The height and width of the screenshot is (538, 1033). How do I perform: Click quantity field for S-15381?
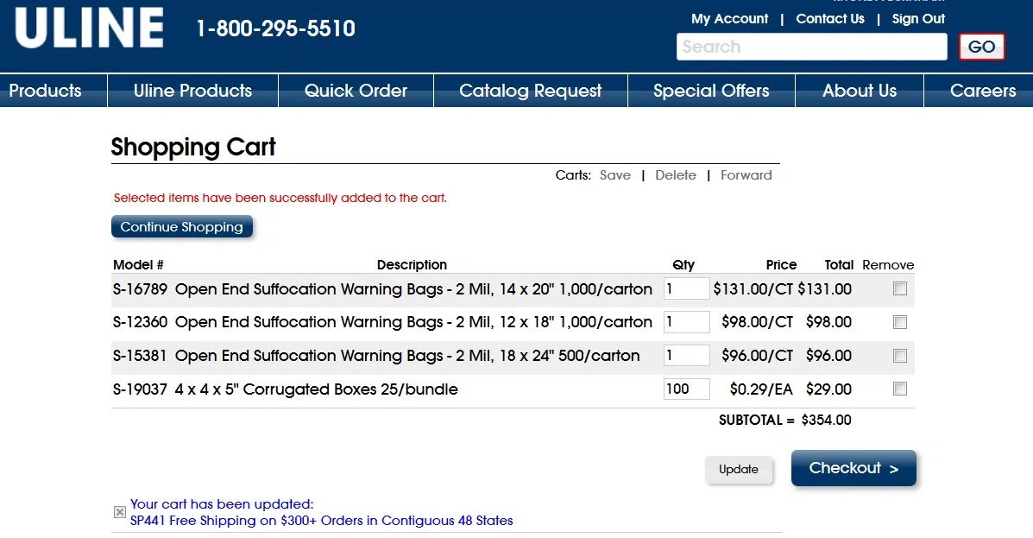pyautogui.click(x=686, y=356)
